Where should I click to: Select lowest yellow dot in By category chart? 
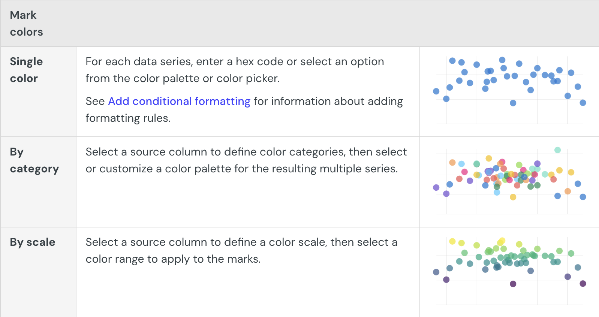(513, 197)
